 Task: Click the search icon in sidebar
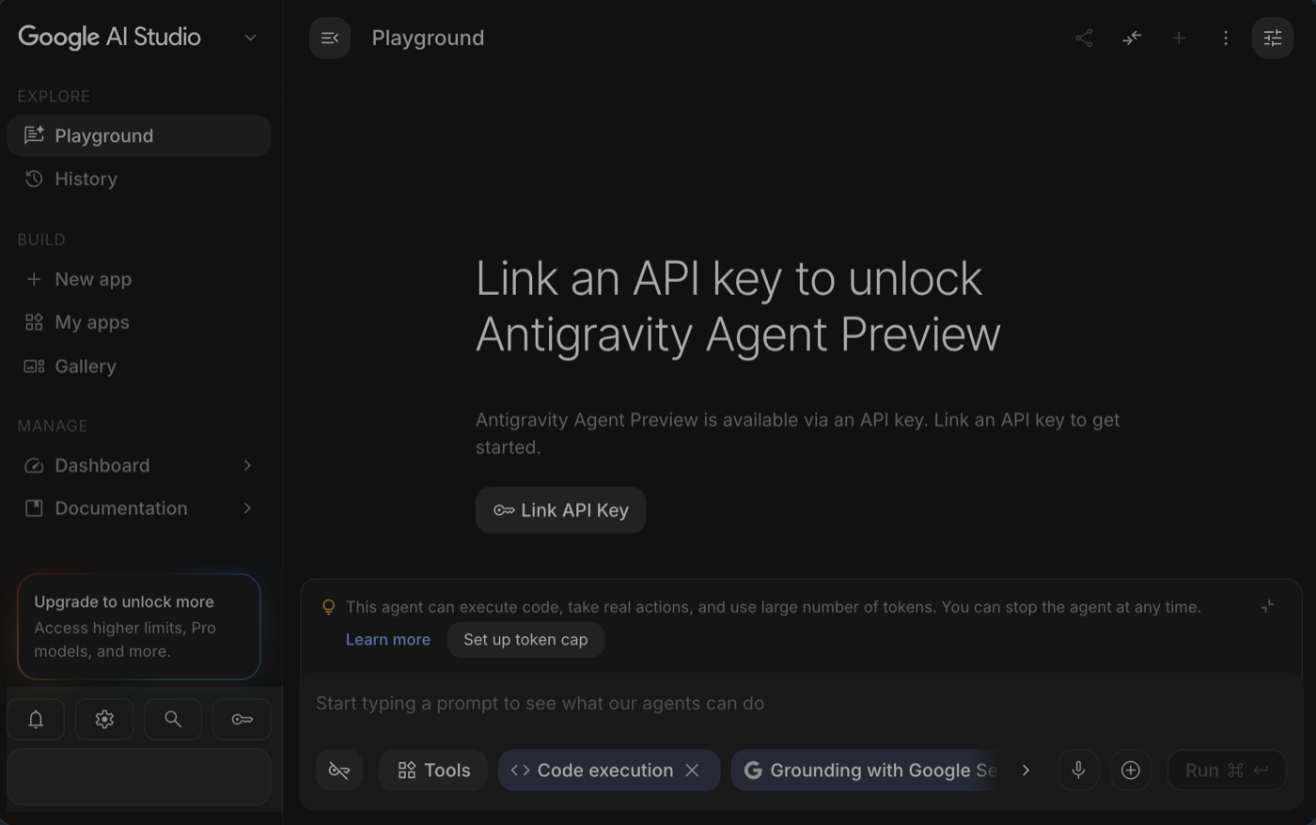(173, 719)
